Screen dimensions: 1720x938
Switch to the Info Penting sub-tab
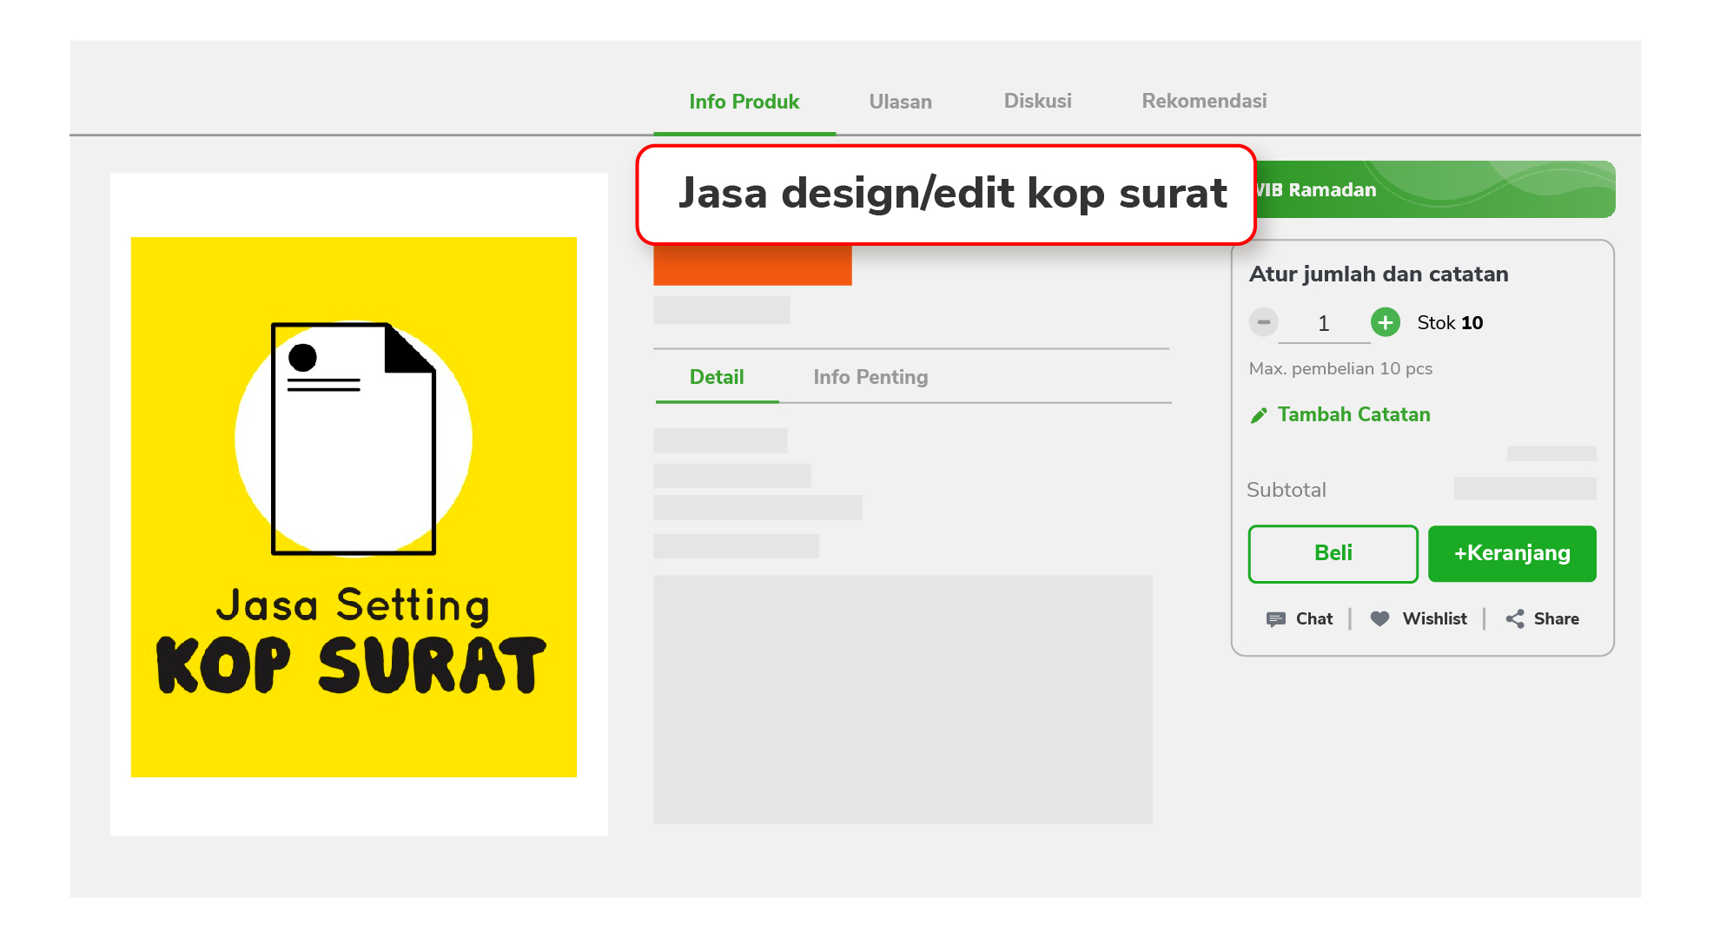(x=870, y=377)
